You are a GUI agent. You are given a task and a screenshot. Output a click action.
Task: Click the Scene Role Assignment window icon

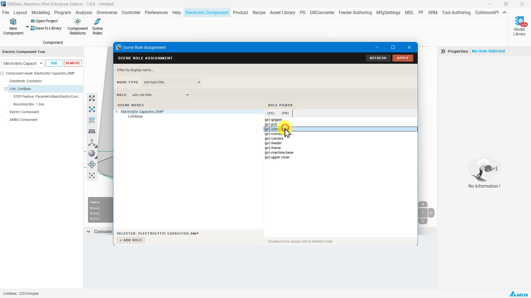click(x=119, y=47)
